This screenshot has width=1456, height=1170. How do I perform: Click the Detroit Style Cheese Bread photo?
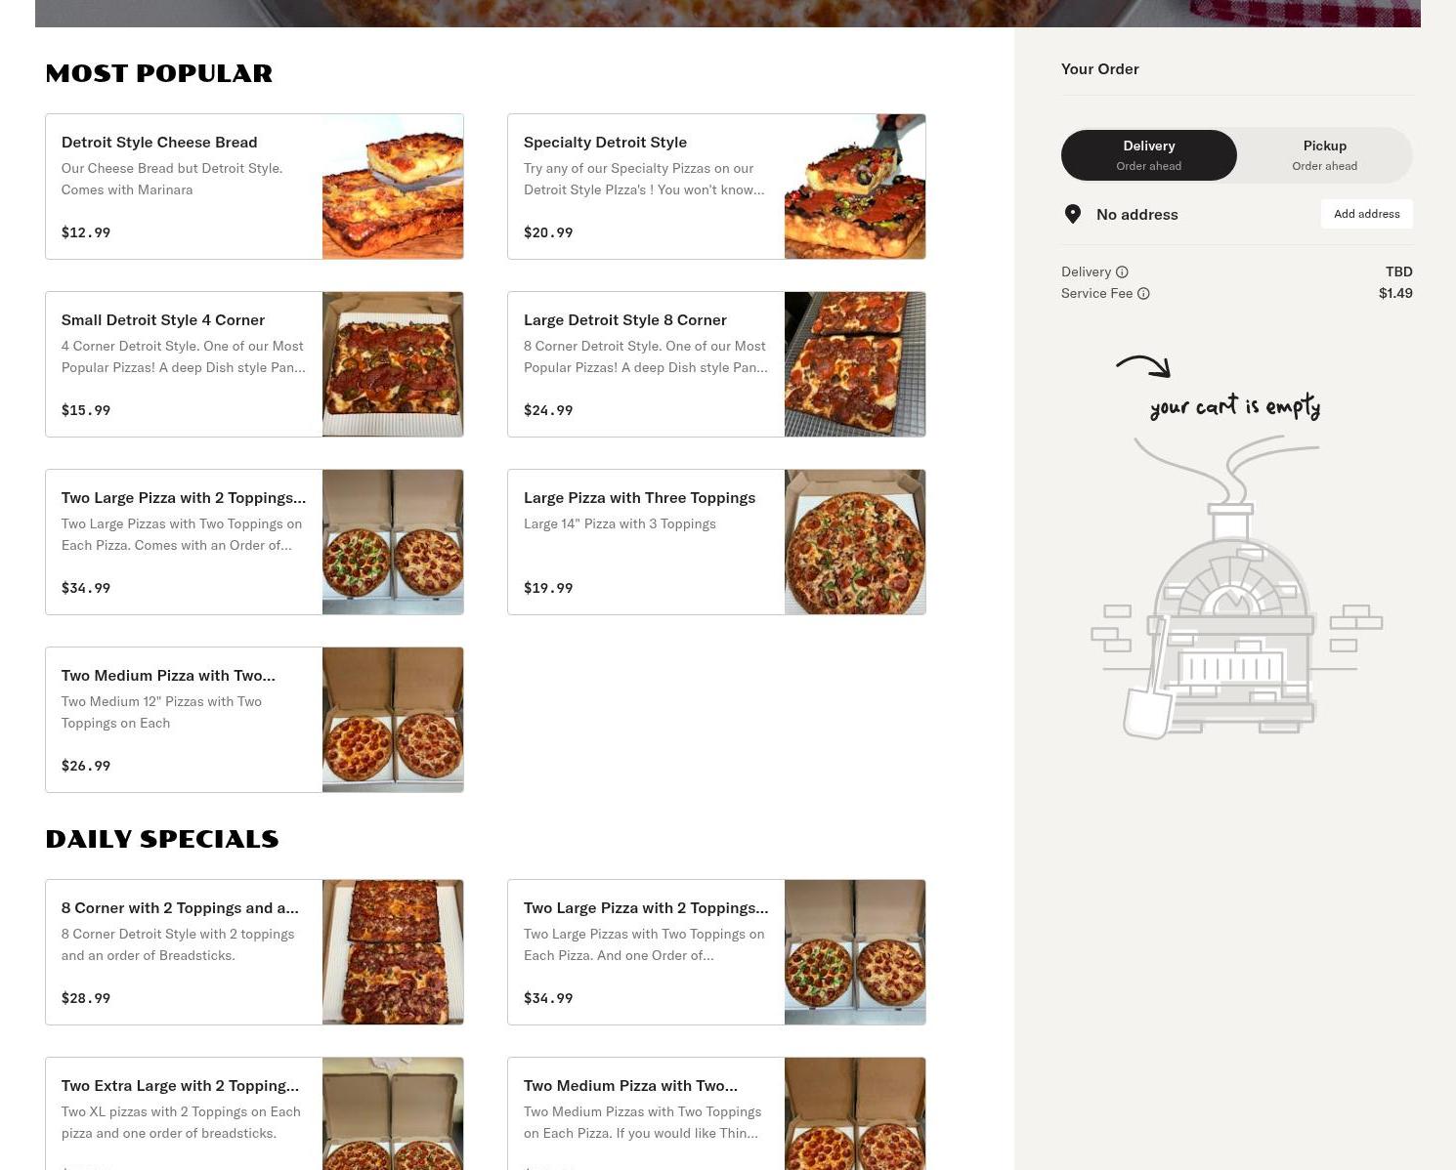[393, 187]
